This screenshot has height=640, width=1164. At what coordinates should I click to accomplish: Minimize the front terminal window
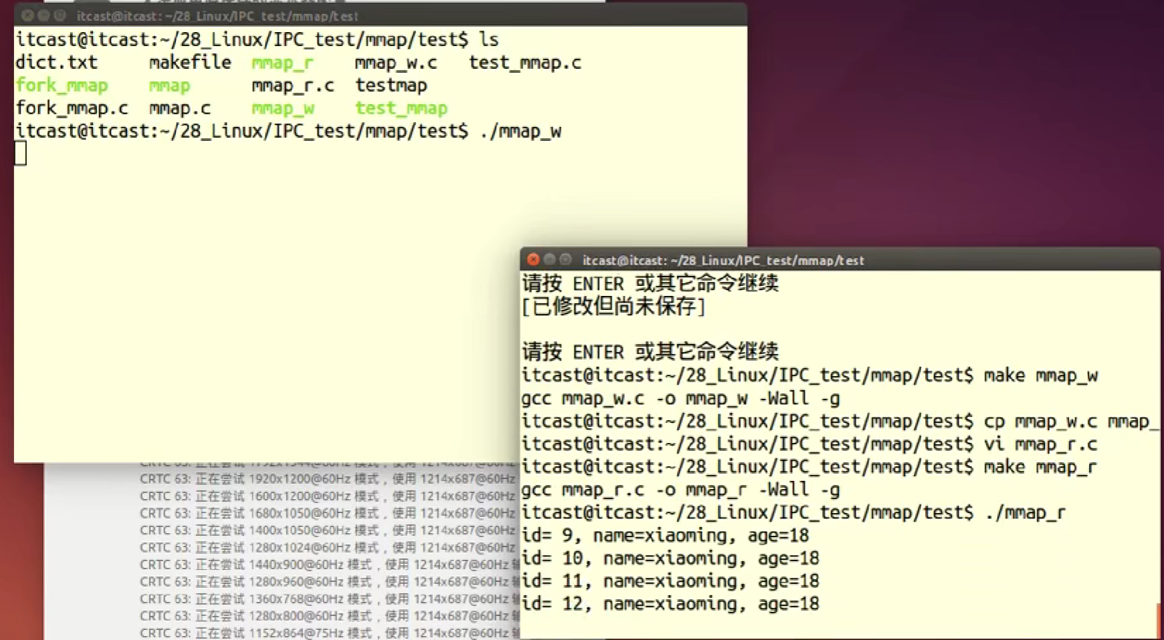click(x=550, y=259)
